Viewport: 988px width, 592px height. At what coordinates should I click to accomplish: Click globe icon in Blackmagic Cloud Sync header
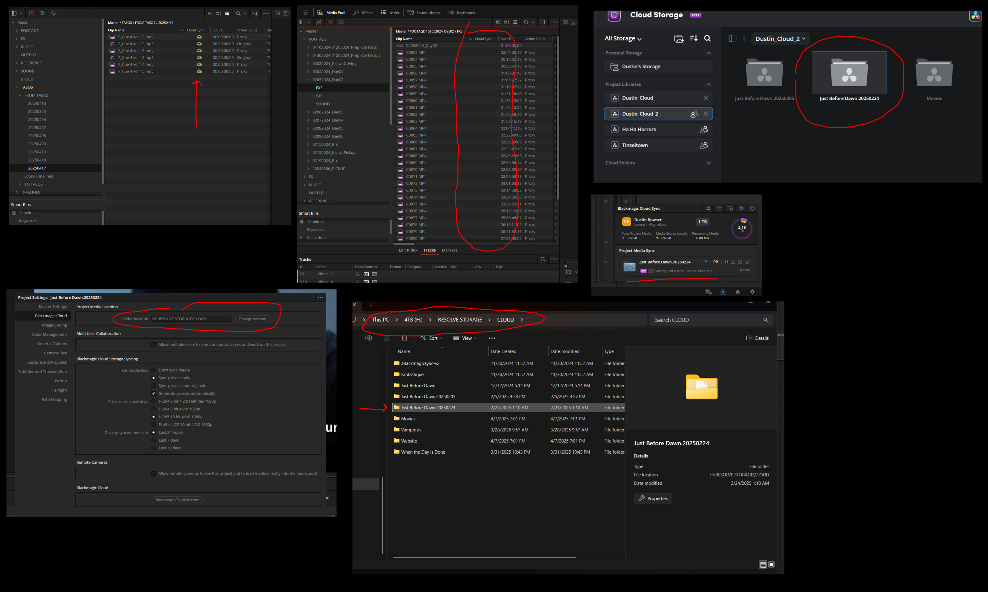(x=752, y=208)
